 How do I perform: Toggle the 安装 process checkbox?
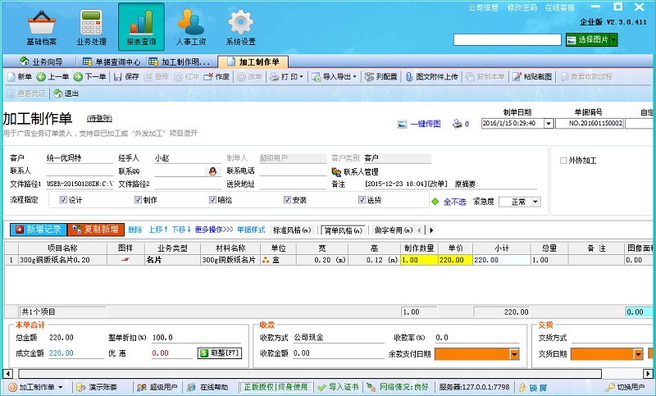pos(287,200)
